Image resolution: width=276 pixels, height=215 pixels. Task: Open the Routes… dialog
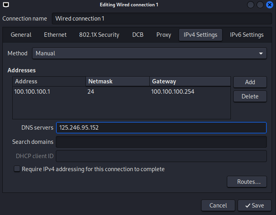(247, 182)
